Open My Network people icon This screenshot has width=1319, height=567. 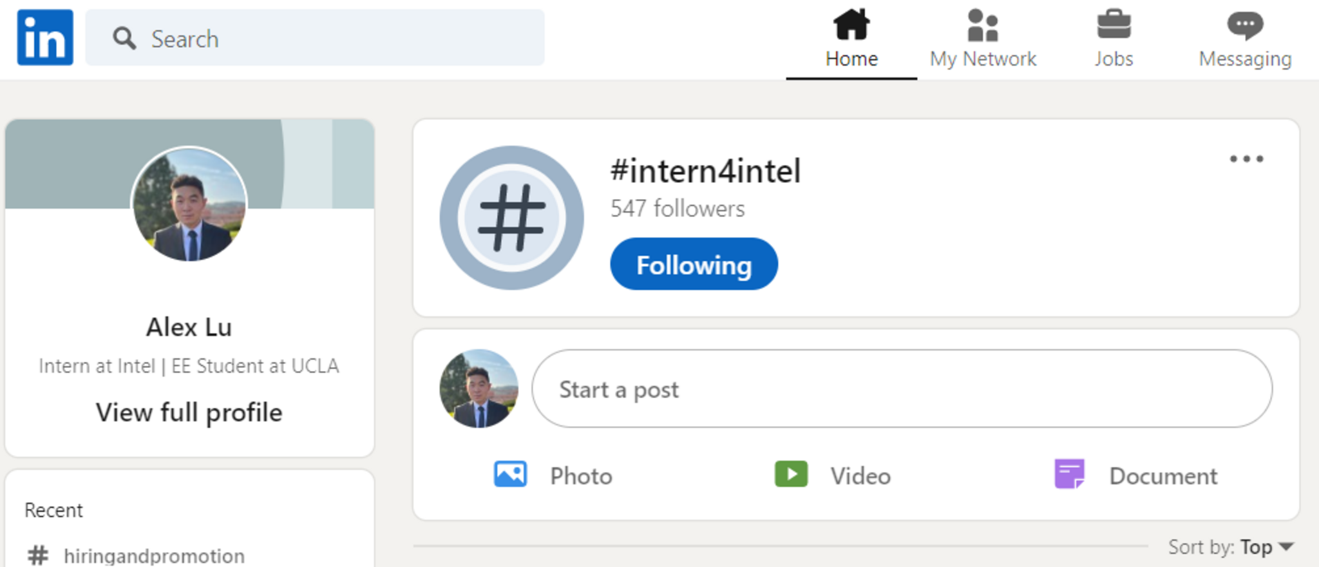pyautogui.click(x=983, y=26)
